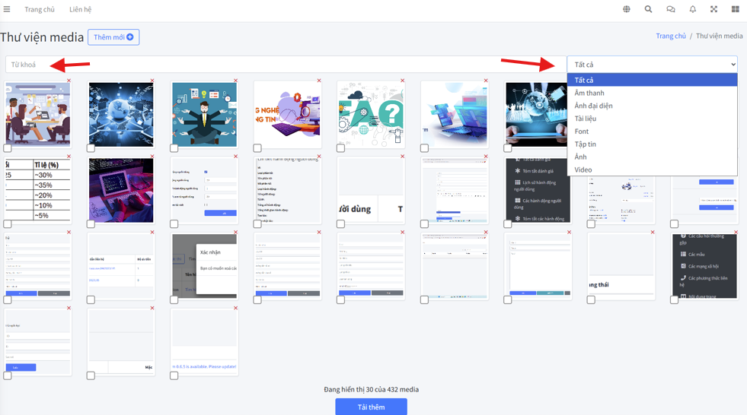
Task: Choose Font filter option
Action: (652, 131)
